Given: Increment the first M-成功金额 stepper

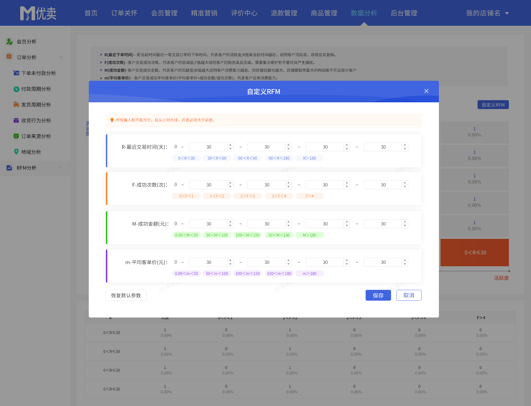Looking at the screenshot, I should (x=230, y=222).
